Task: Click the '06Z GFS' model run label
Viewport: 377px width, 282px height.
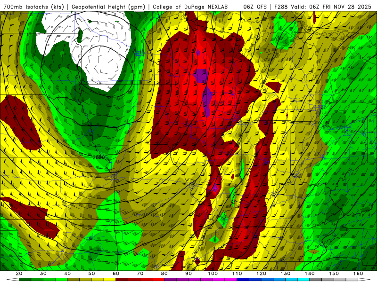Action: (x=255, y=7)
